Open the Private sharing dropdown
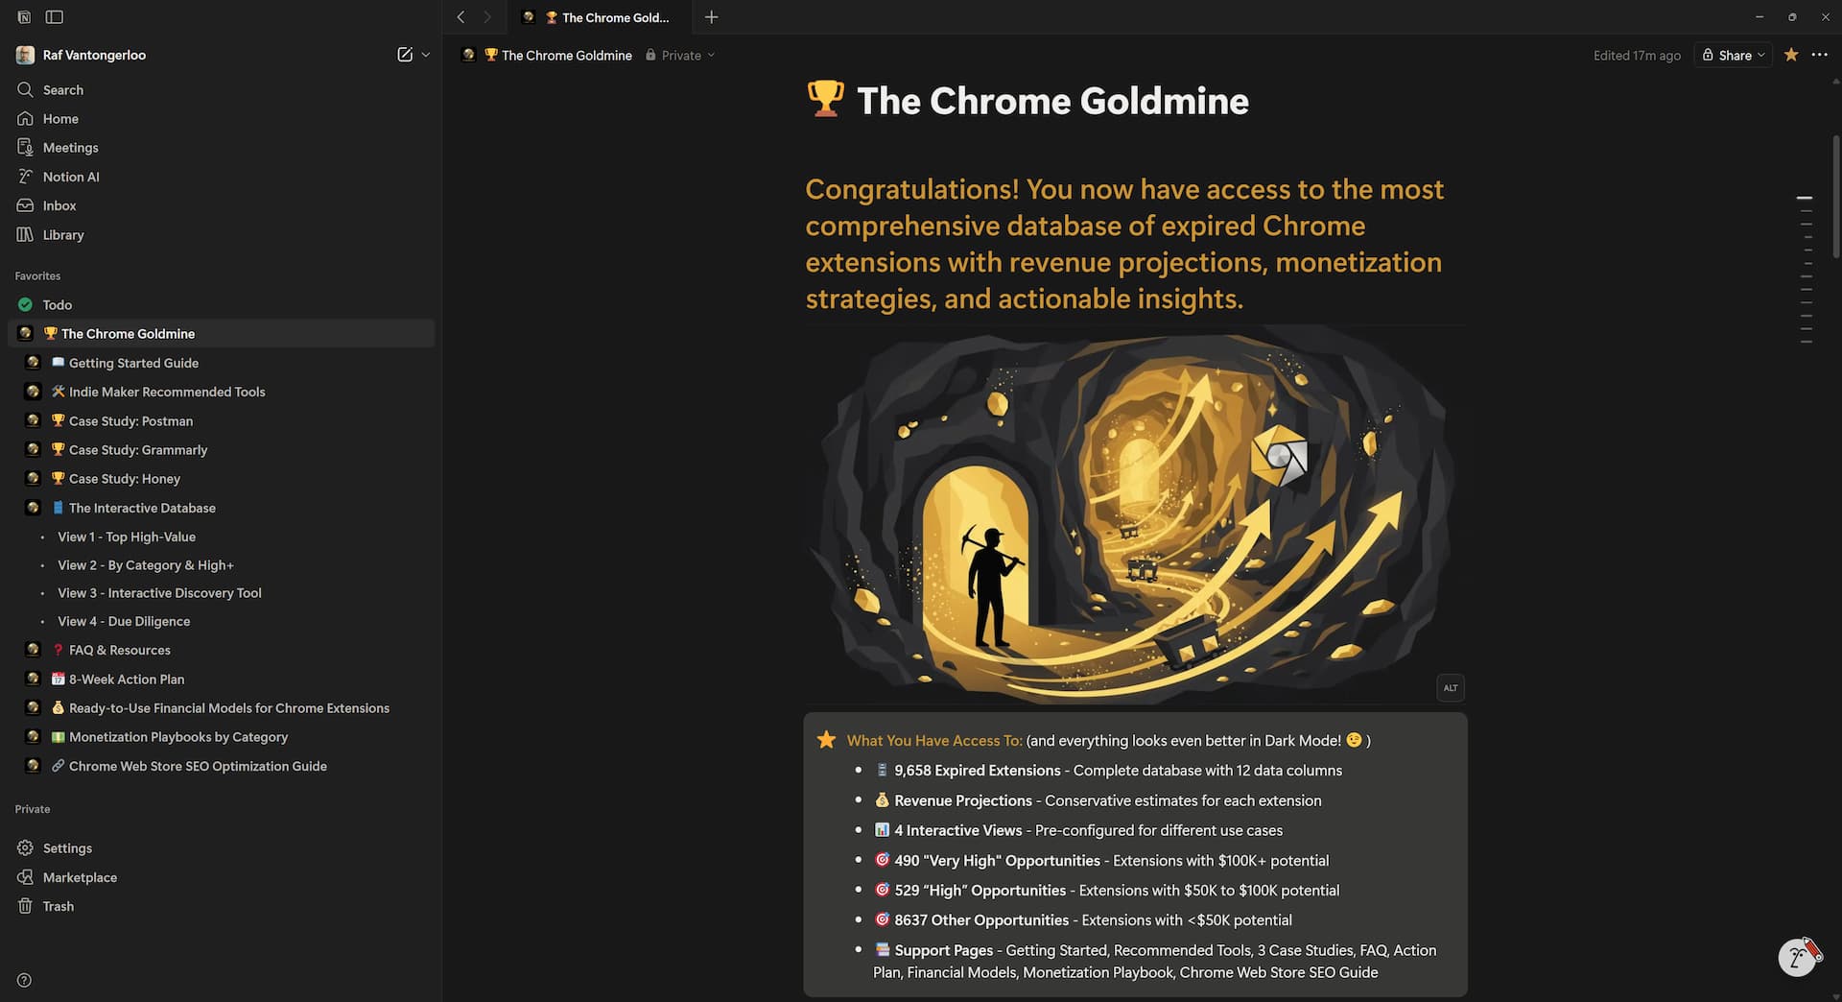Viewport: 1842px width, 1002px height. [x=680, y=55]
